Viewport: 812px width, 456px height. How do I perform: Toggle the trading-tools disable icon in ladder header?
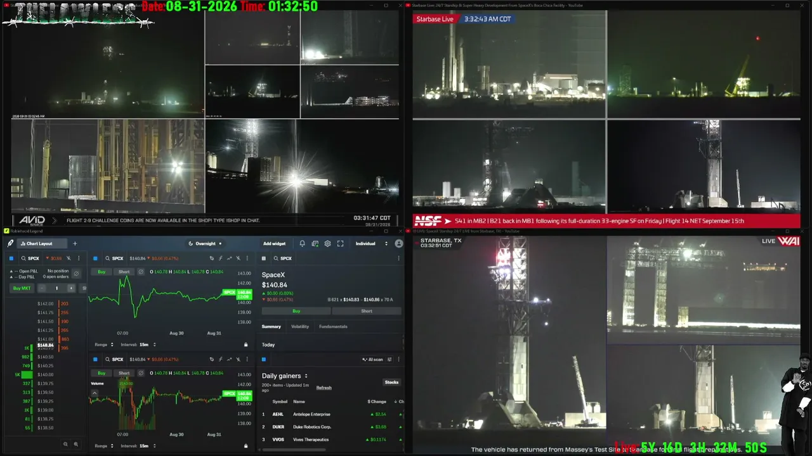pos(69,258)
